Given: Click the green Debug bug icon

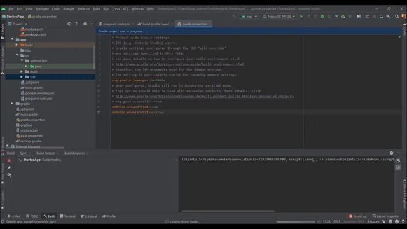Looking at the screenshot, I should point(322,17).
